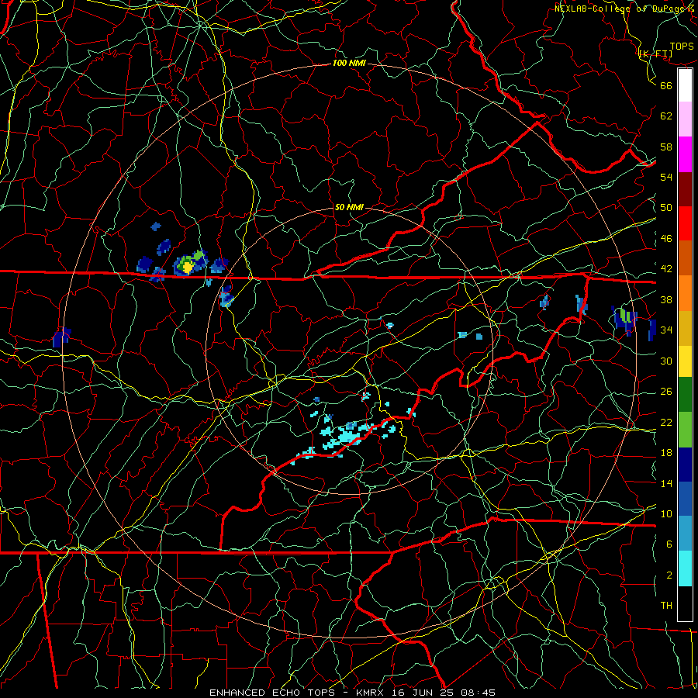Click the TOPS legend title

coord(682,46)
